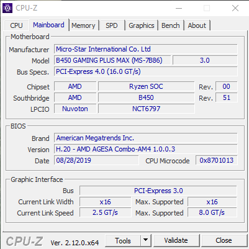Click the Southbridge B450 value

pos(146,97)
